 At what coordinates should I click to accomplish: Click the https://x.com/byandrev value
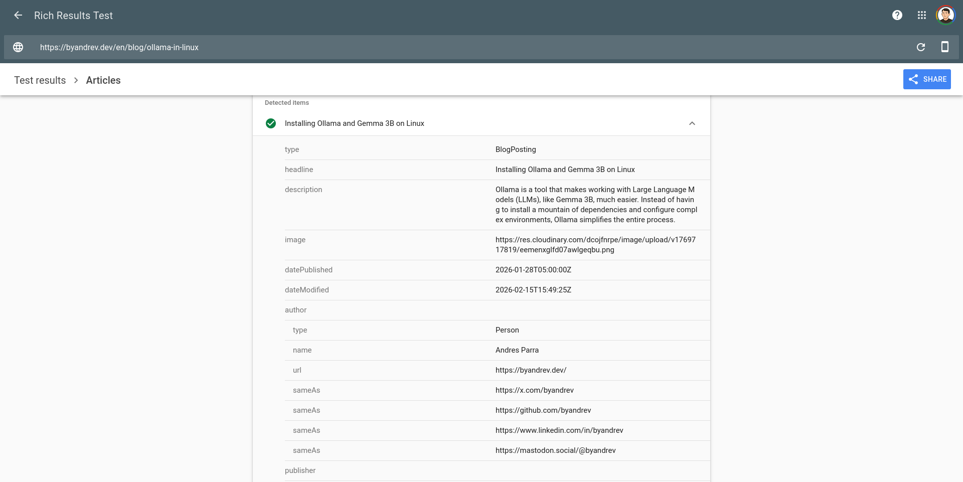535,390
